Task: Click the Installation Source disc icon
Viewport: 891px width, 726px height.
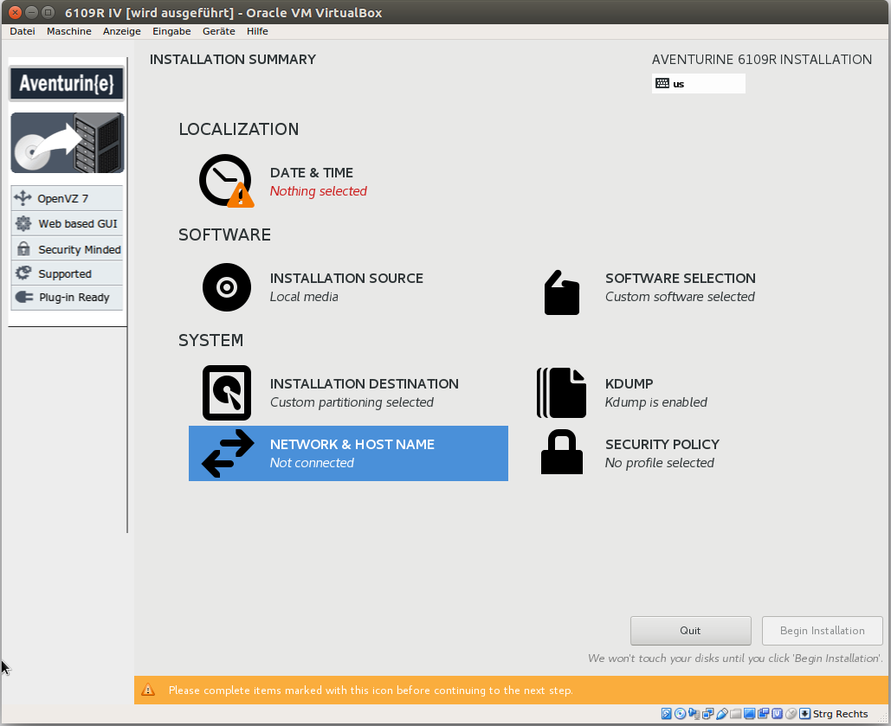Action: 227,287
